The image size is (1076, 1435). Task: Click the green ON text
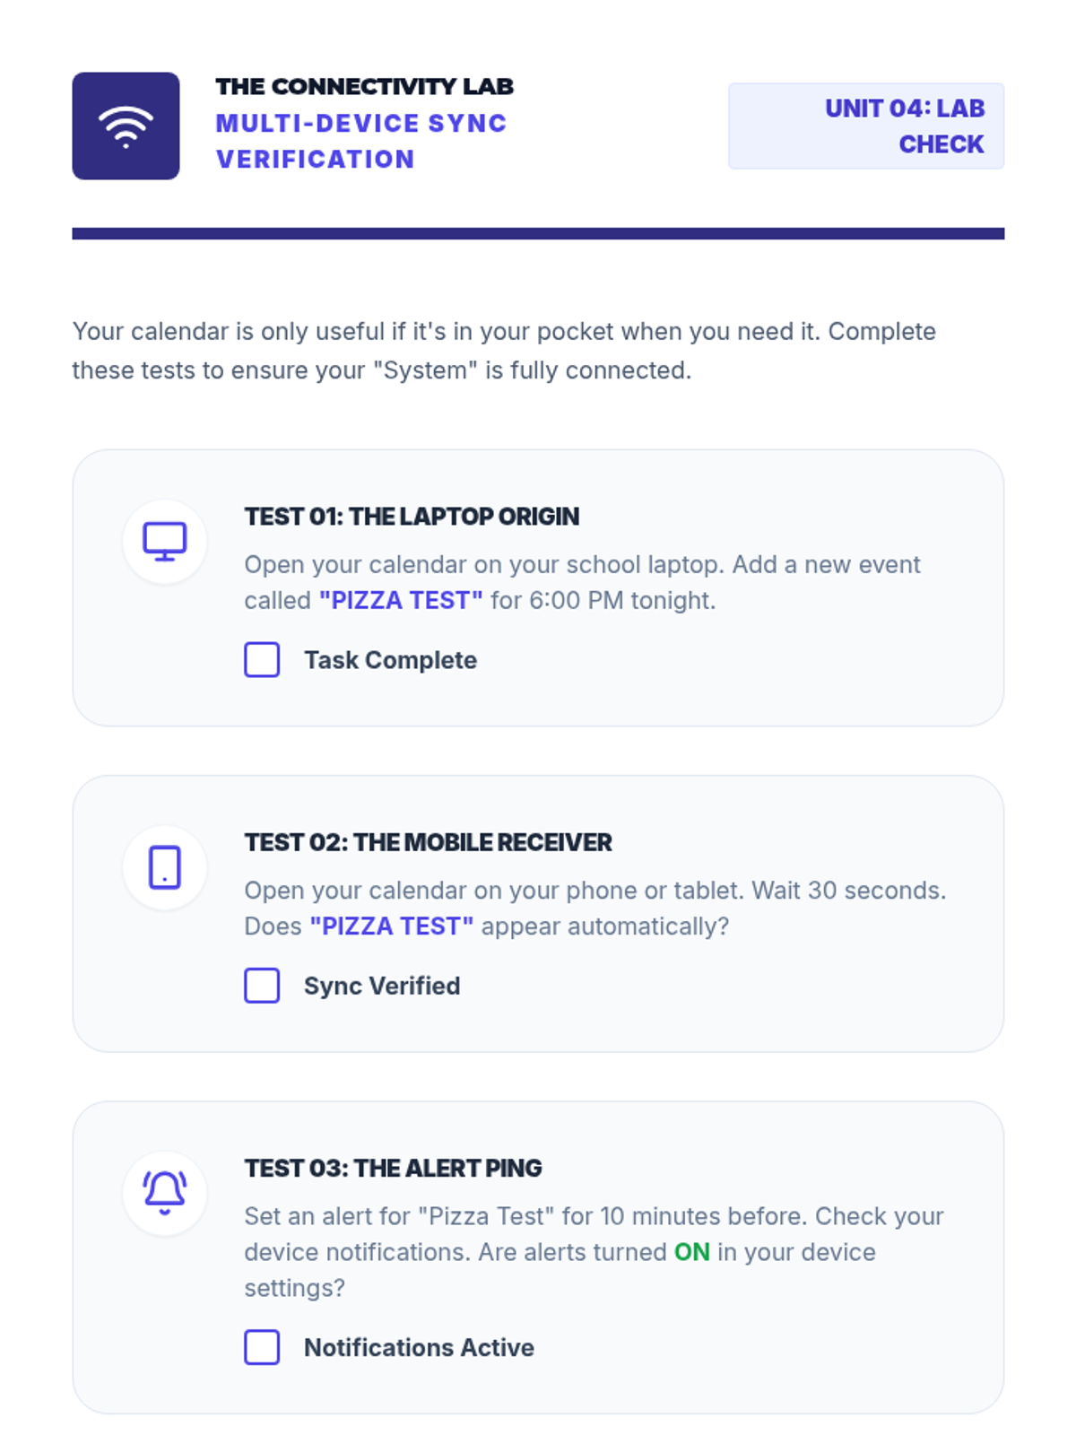click(x=691, y=1252)
